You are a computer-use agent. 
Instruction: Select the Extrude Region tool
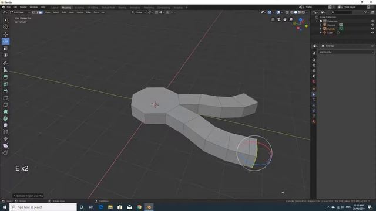click(5, 77)
